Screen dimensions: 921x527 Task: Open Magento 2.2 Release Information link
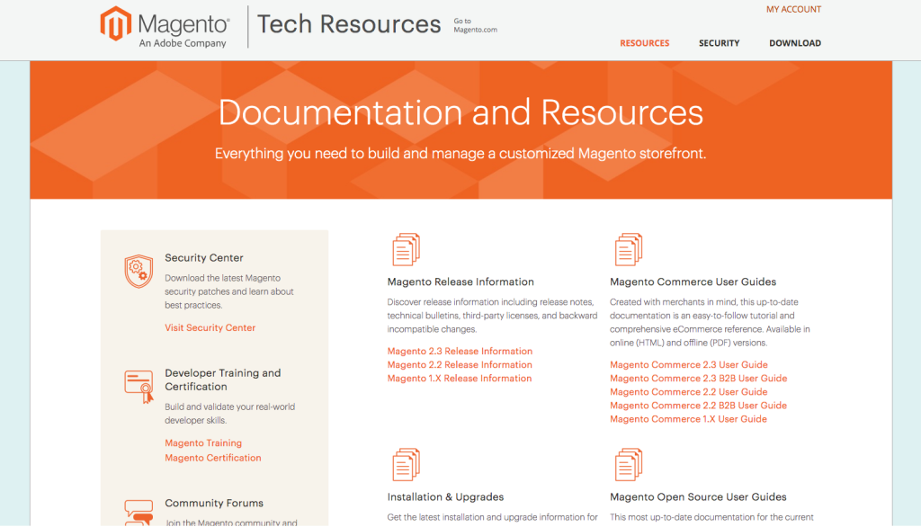(x=460, y=365)
